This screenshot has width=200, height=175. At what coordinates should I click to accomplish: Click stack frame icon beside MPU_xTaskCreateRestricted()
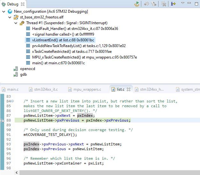(28, 57)
